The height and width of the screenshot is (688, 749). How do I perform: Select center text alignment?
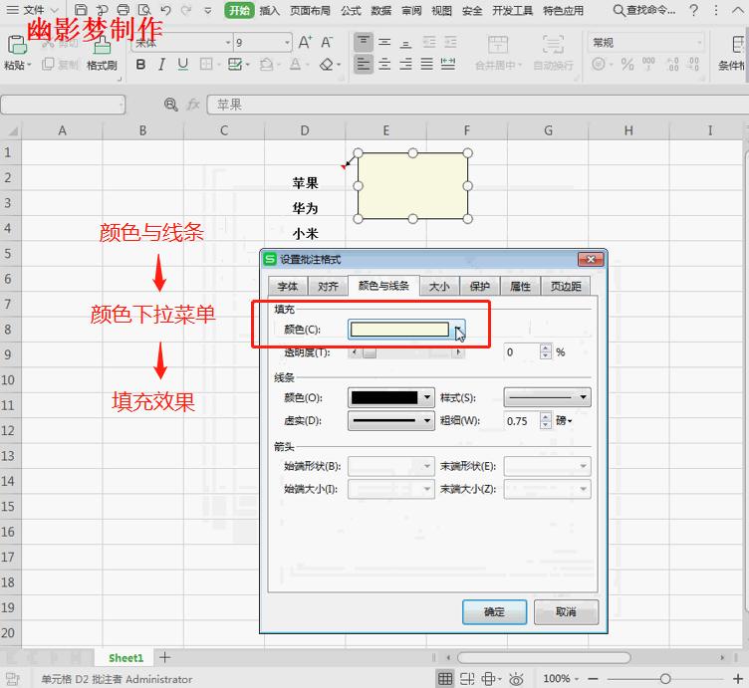tap(384, 64)
